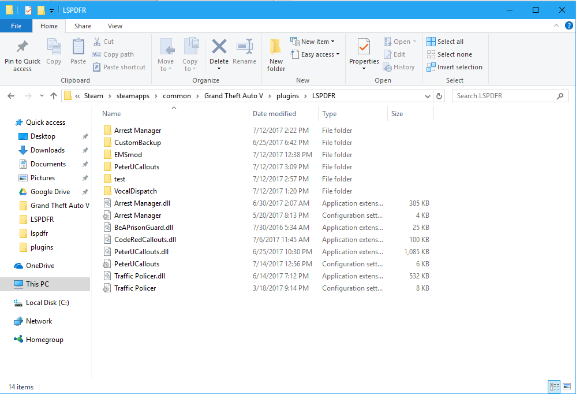Image resolution: width=576 pixels, height=394 pixels.
Task: Switch to the Share ribbon tab
Action: pos(83,26)
